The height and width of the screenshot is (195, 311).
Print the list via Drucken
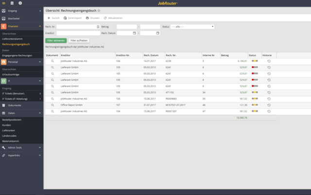93,18
